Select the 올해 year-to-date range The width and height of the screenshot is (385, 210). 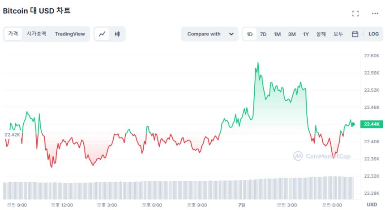[x=321, y=34]
